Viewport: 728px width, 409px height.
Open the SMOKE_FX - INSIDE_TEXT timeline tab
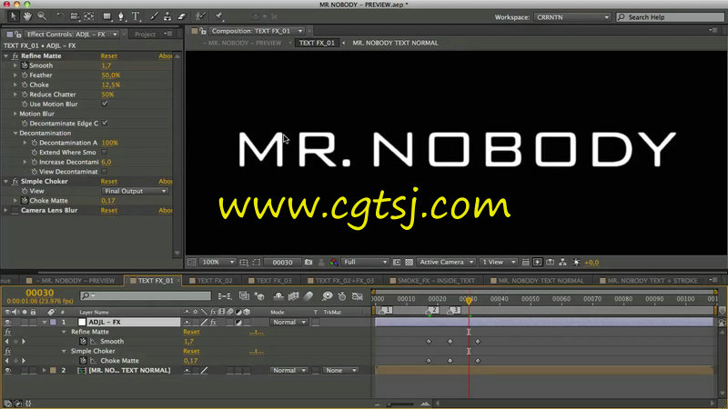(436, 281)
